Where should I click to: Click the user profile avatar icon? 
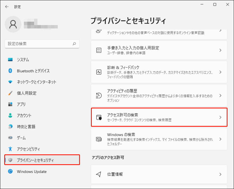tap(13, 24)
